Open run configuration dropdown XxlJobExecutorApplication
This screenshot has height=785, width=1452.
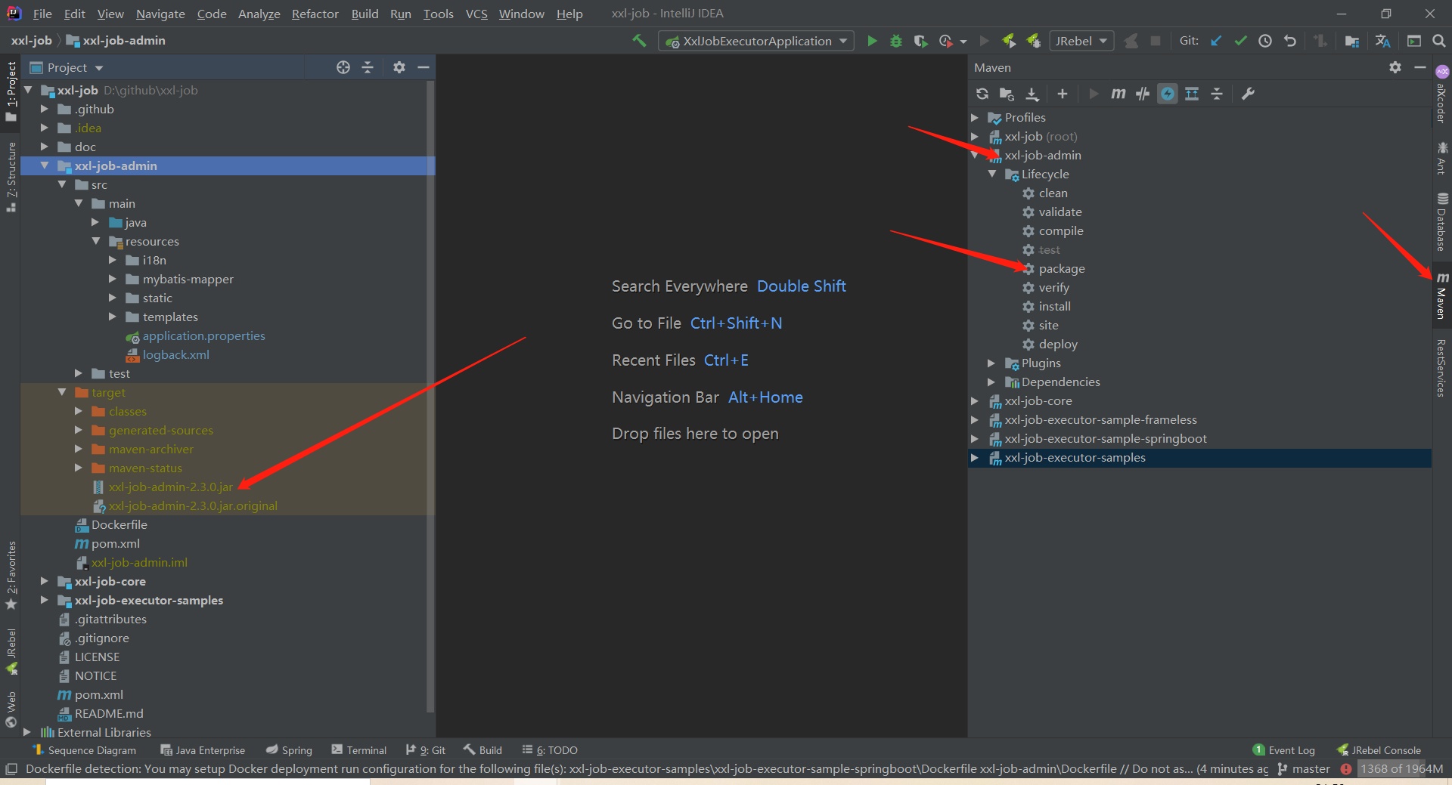click(756, 41)
